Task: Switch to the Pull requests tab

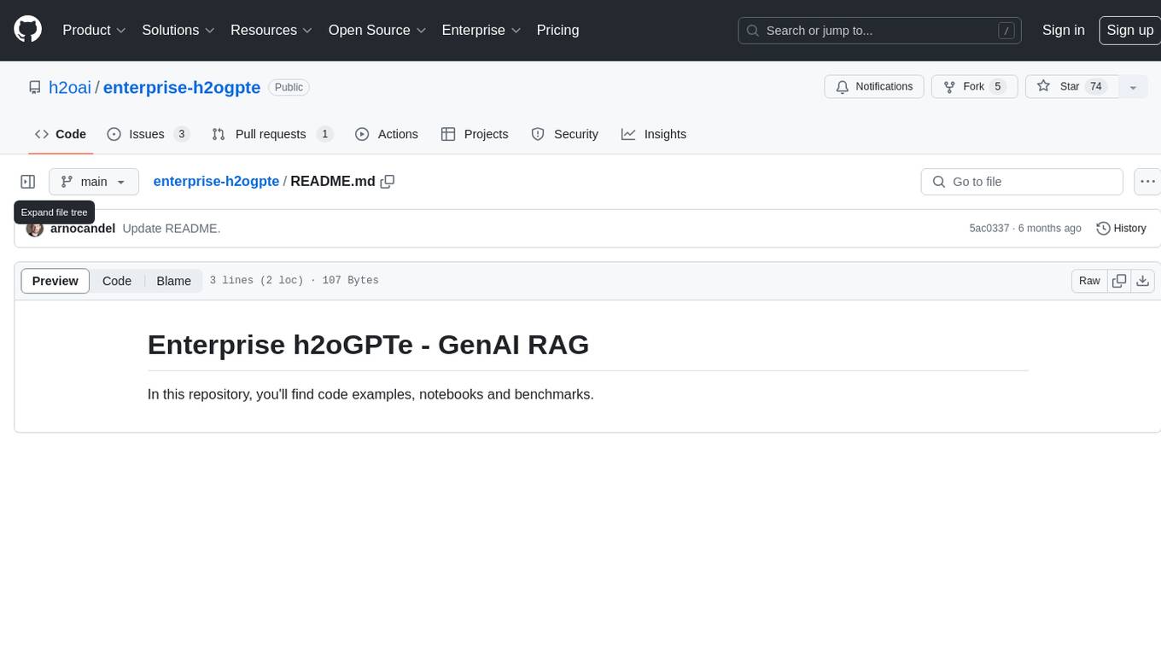Action: pos(271,134)
